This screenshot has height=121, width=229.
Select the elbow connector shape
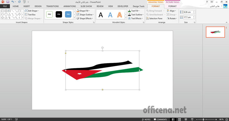[x=13, y=14]
